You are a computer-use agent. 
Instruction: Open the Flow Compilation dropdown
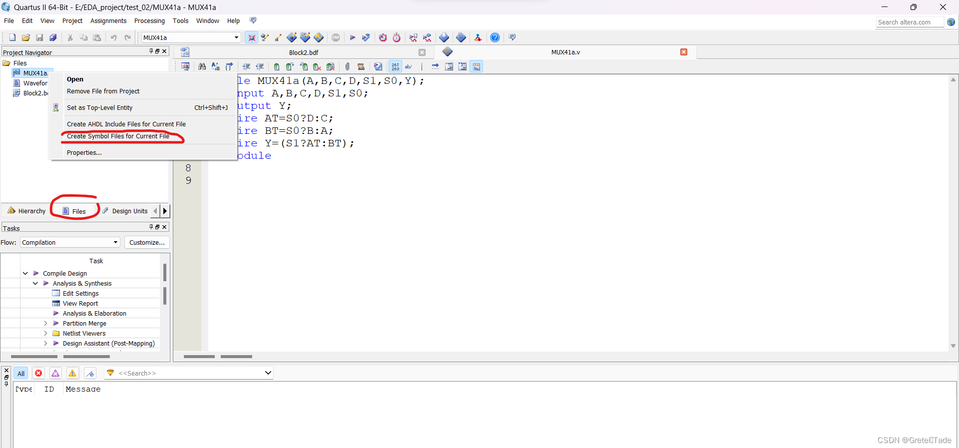coord(115,242)
